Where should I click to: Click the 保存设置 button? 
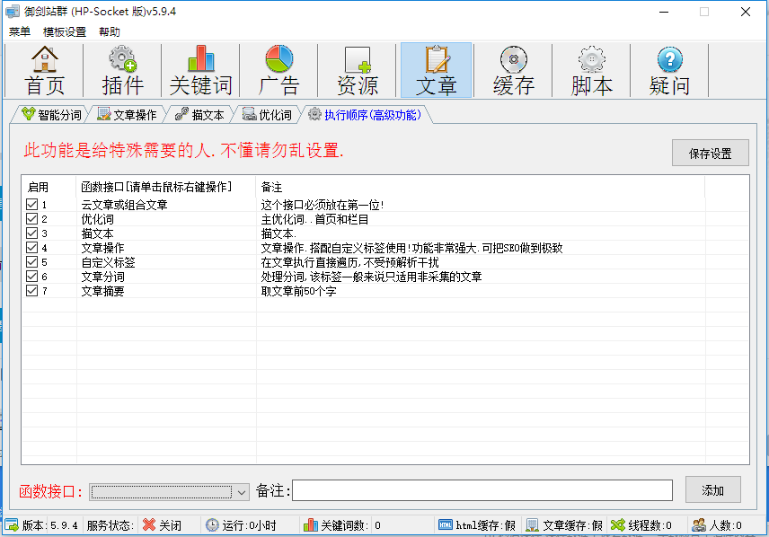tap(710, 153)
